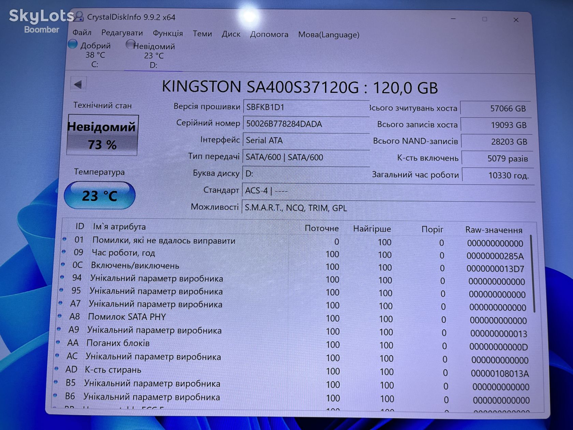Click the host writes value 19093 GB
The image size is (573, 430).
point(496,125)
